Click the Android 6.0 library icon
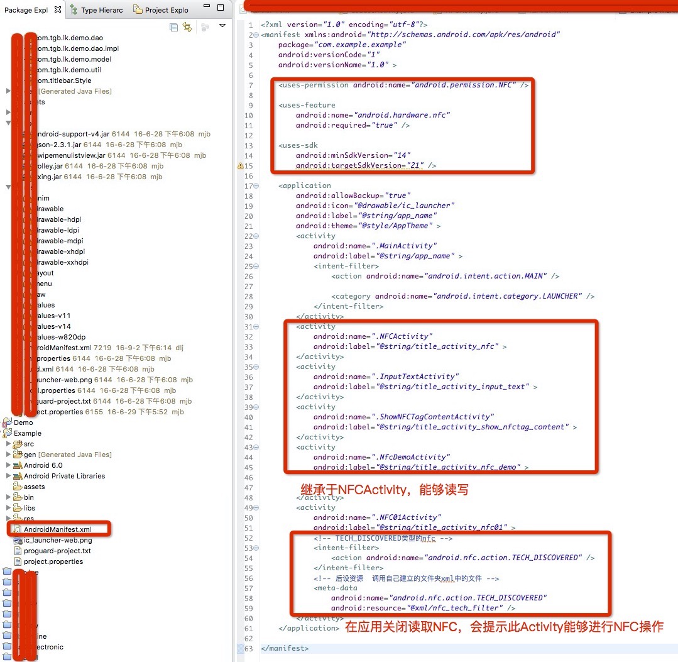The image size is (678, 662). point(18,465)
